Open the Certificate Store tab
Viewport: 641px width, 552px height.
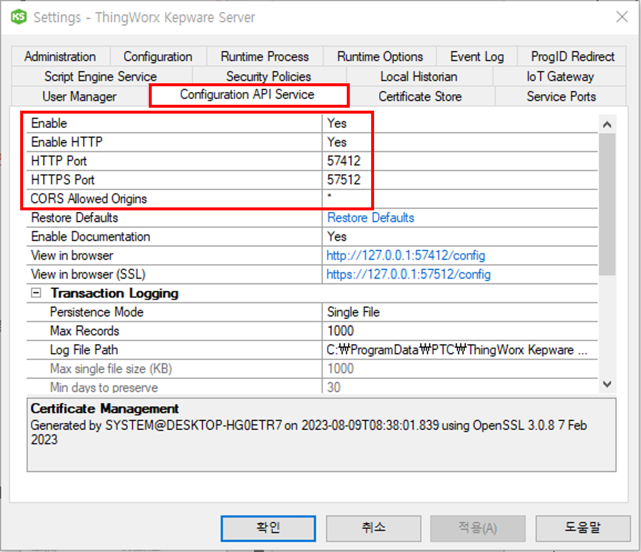click(x=420, y=96)
